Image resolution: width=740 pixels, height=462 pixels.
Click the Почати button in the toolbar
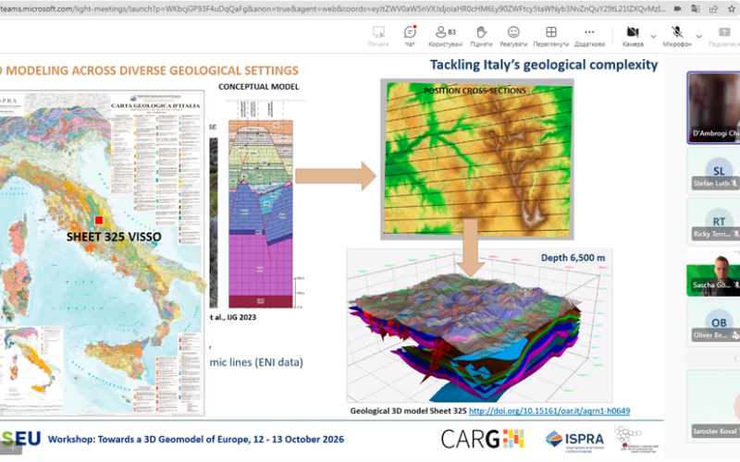click(378, 36)
